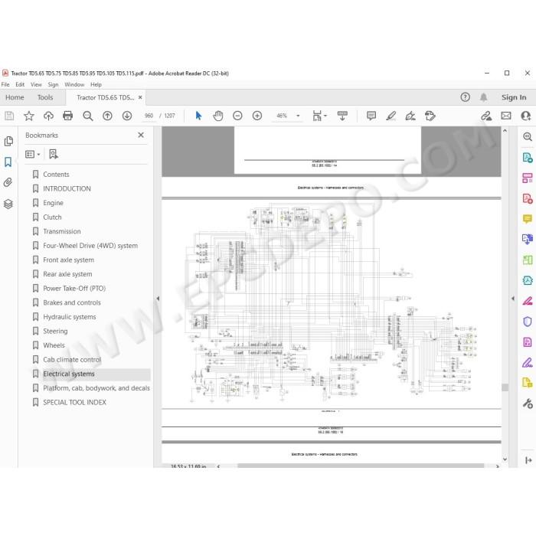The image size is (536, 536).
Task: Switch to the Tools tab
Action: point(45,97)
